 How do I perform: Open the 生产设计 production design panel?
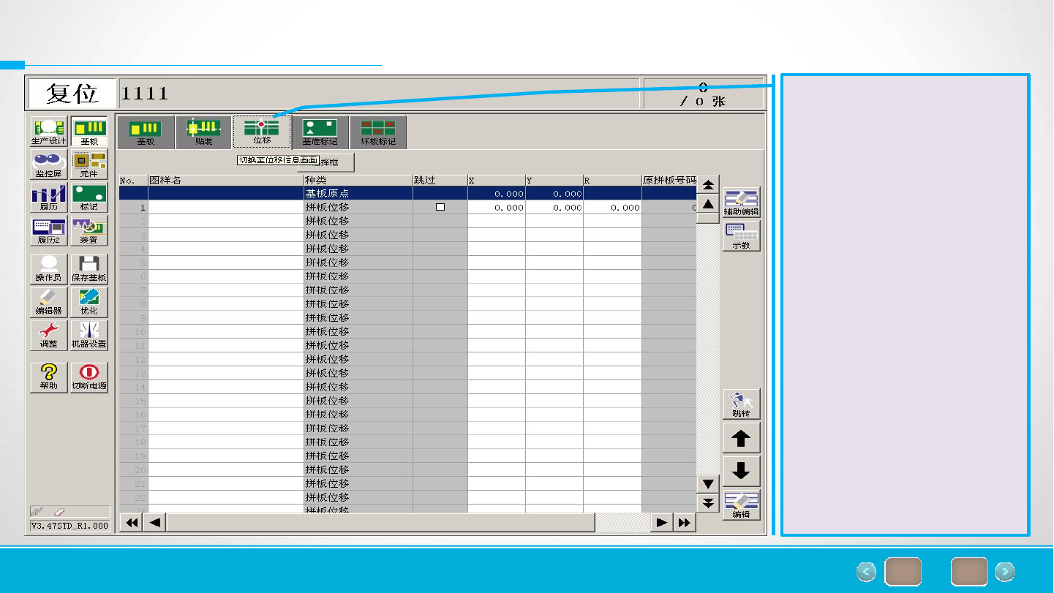[x=49, y=132]
